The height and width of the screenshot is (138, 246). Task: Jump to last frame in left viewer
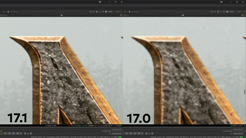point(17,133)
